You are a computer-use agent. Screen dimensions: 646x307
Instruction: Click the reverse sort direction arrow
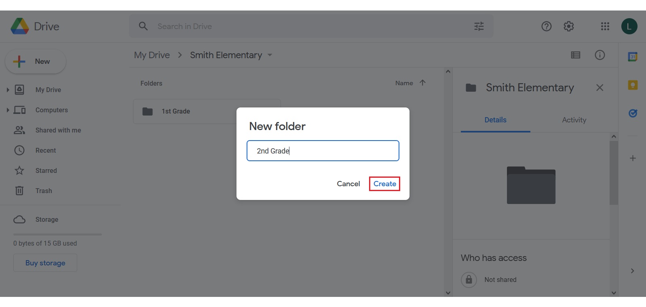click(x=422, y=83)
